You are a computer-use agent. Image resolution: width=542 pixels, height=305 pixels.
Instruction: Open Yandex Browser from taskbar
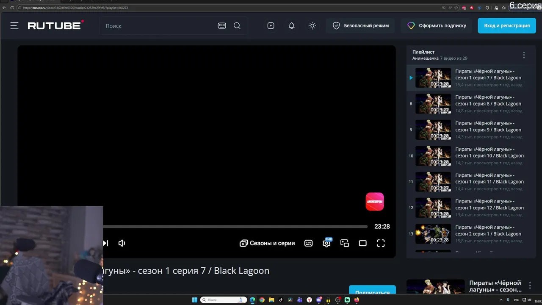click(310, 300)
